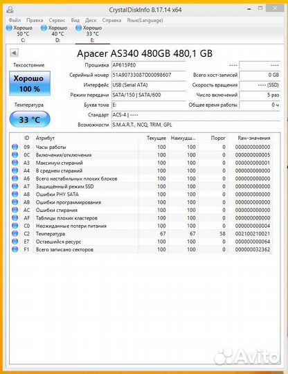Click the Атрибут column header
The width and height of the screenshot is (288, 374).
(x=86, y=138)
